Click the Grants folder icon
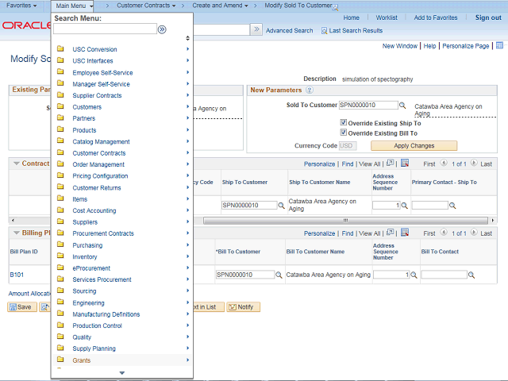The width and height of the screenshot is (508, 381). (x=60, y=360)
